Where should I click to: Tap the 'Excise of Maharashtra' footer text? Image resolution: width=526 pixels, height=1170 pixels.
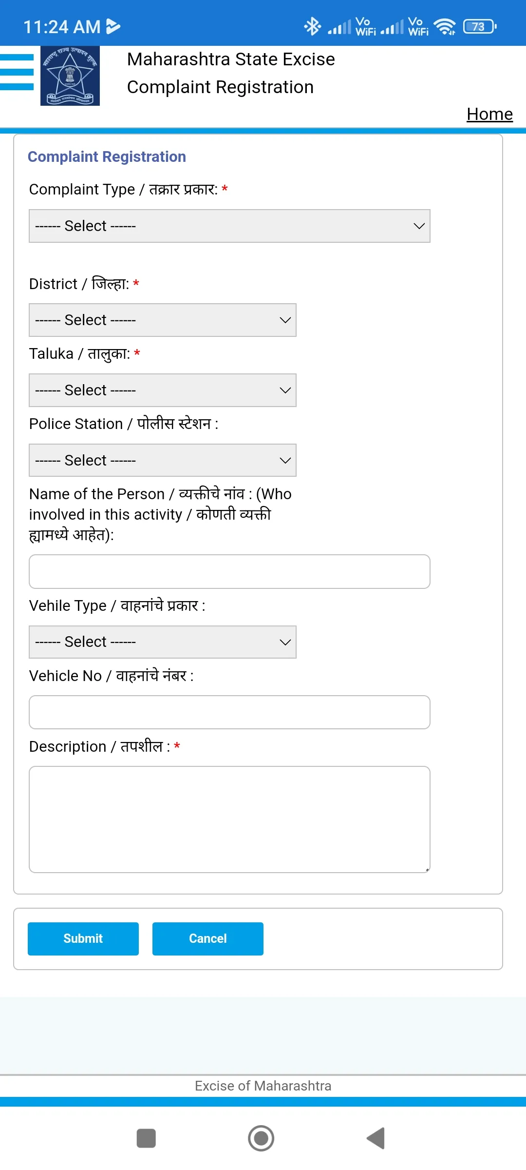pos(263,1086)
